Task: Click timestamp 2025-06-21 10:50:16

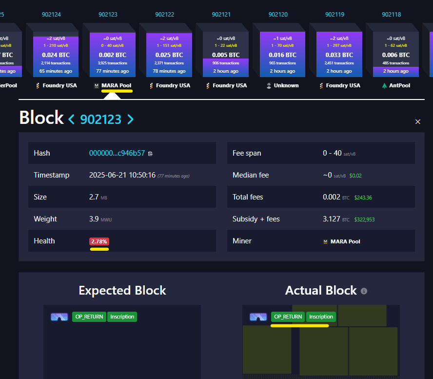Action: [122, 175]
